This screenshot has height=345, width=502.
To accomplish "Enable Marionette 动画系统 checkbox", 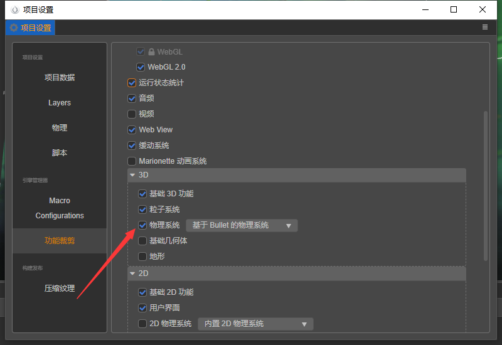I will coord(132,161).
